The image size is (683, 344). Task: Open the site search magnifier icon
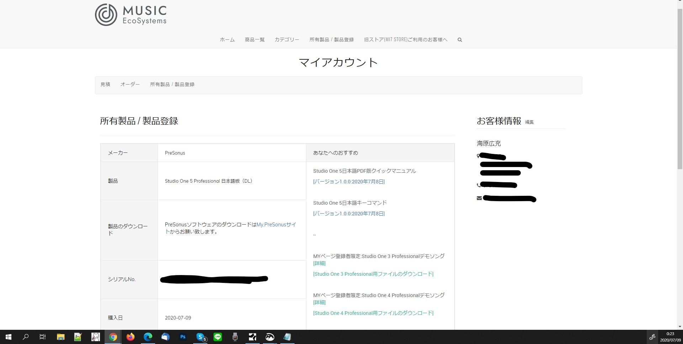point(460,40)
